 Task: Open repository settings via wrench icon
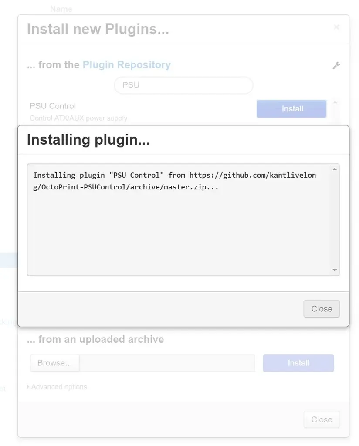point(336,65)
